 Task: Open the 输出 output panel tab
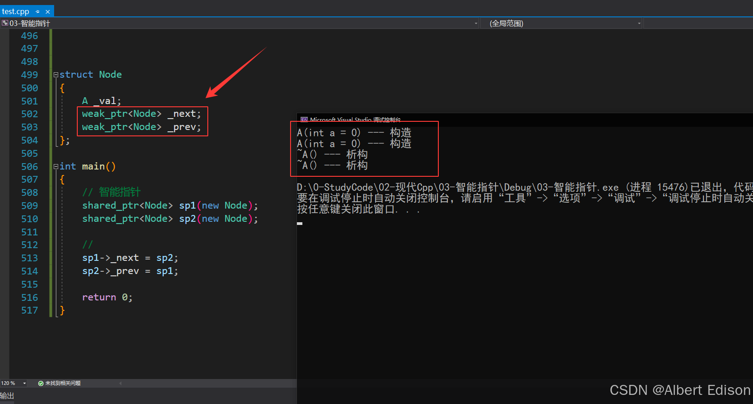click(7, 396)
